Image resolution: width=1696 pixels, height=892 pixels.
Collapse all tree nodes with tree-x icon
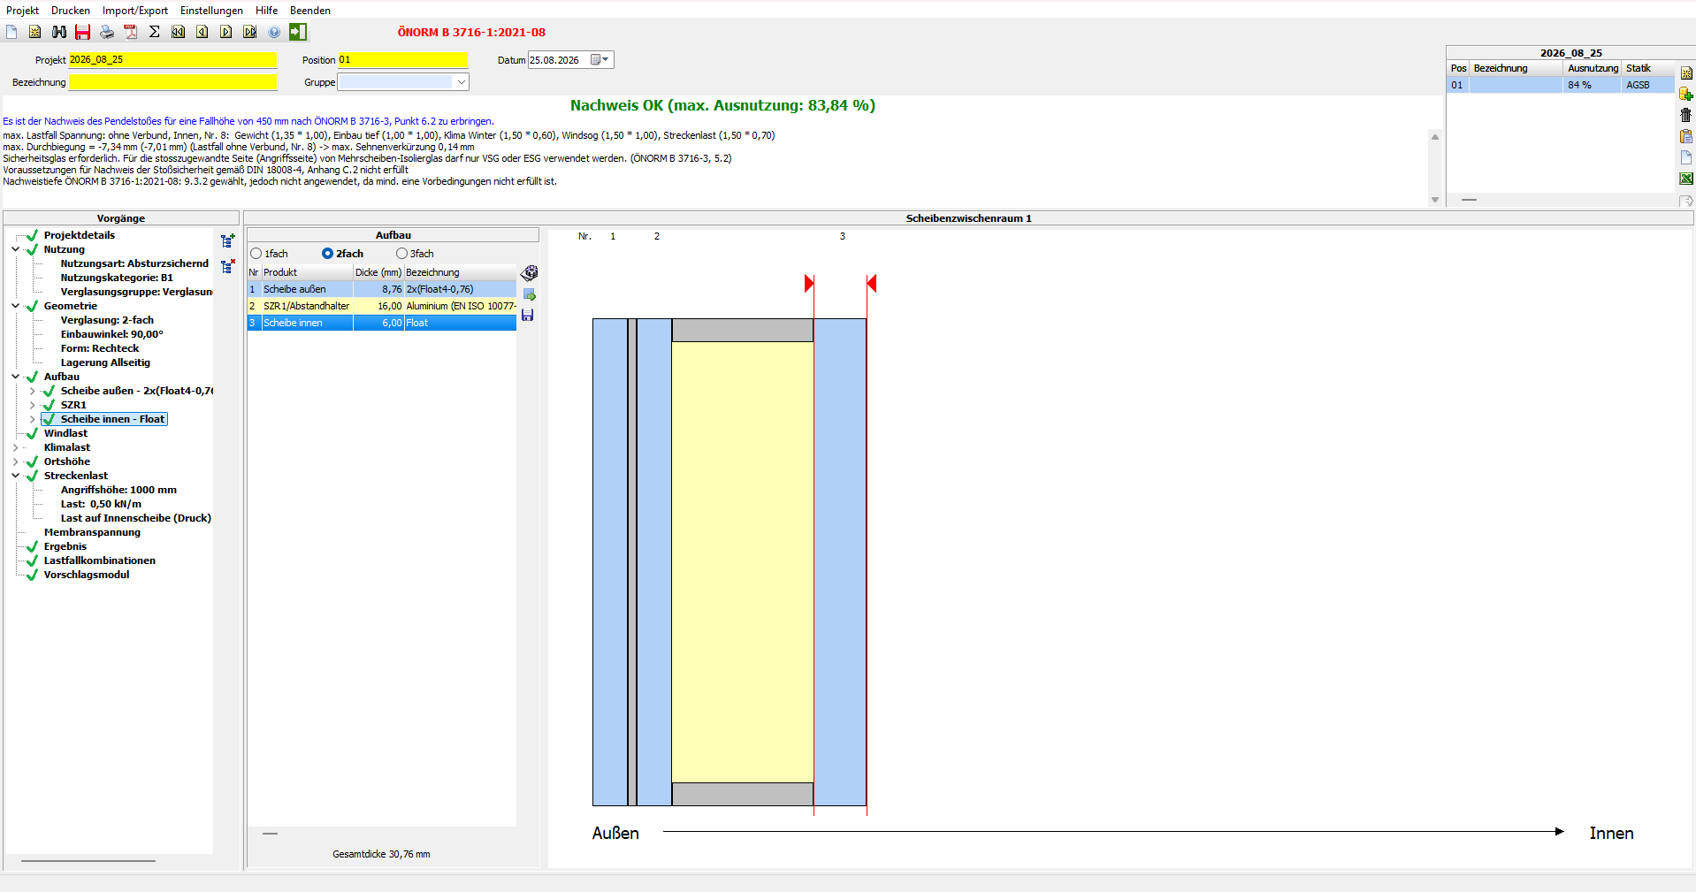[x=228, y=266]
